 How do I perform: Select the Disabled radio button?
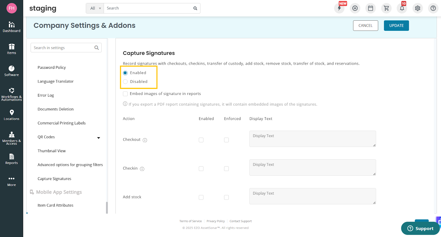(x=125, y=81)
